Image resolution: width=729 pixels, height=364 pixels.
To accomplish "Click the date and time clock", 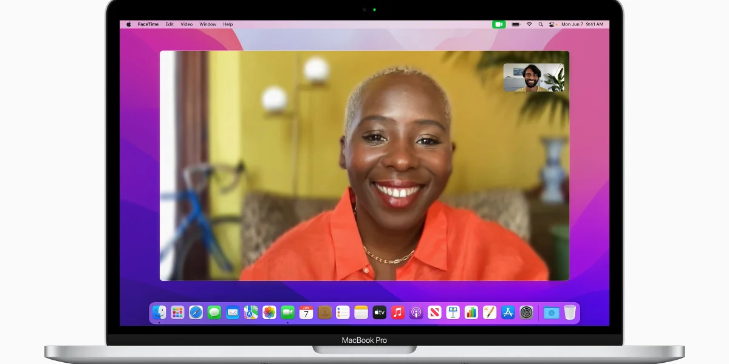I will pos(582,24).
